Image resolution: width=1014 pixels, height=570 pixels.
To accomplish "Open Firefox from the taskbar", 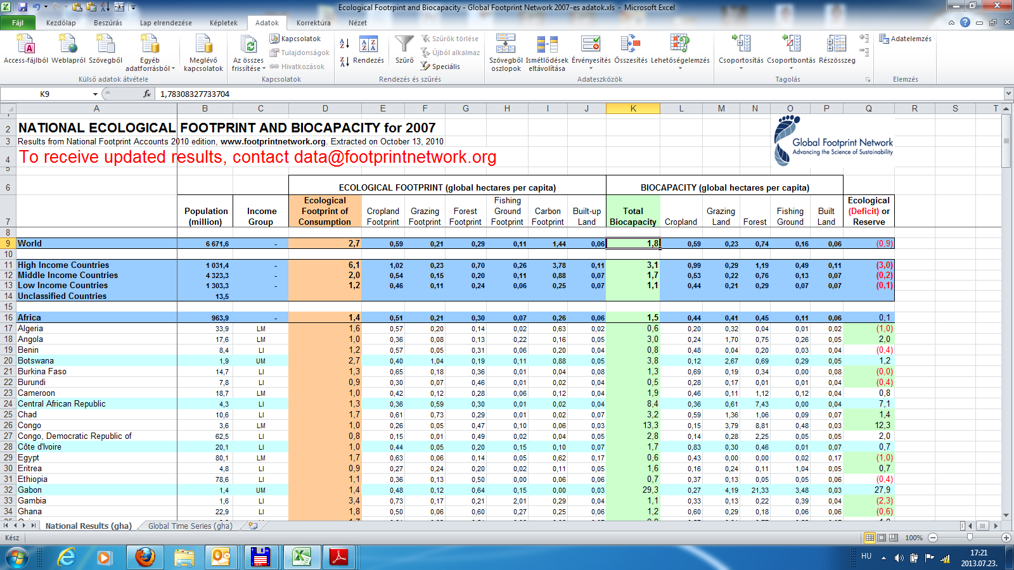I will 145,557.
